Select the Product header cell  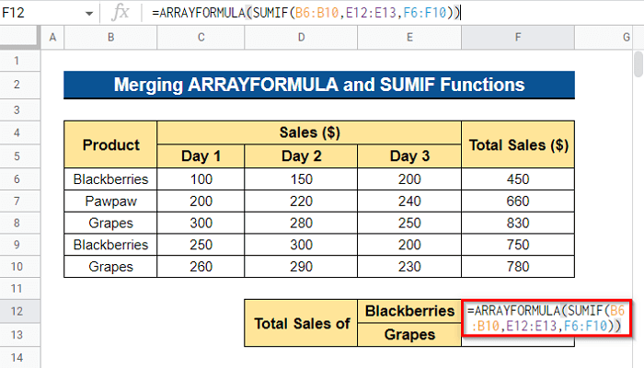click(x=110, y=144)
